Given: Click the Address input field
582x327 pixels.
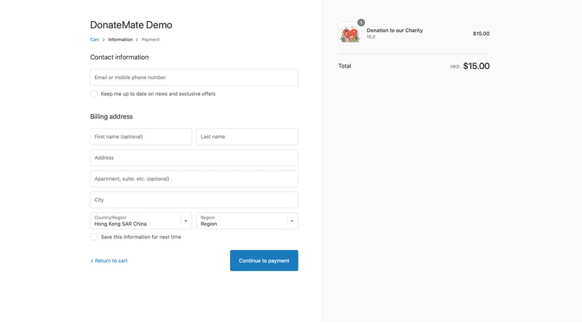Looking at the screenshot, I should tap(194, 158).
